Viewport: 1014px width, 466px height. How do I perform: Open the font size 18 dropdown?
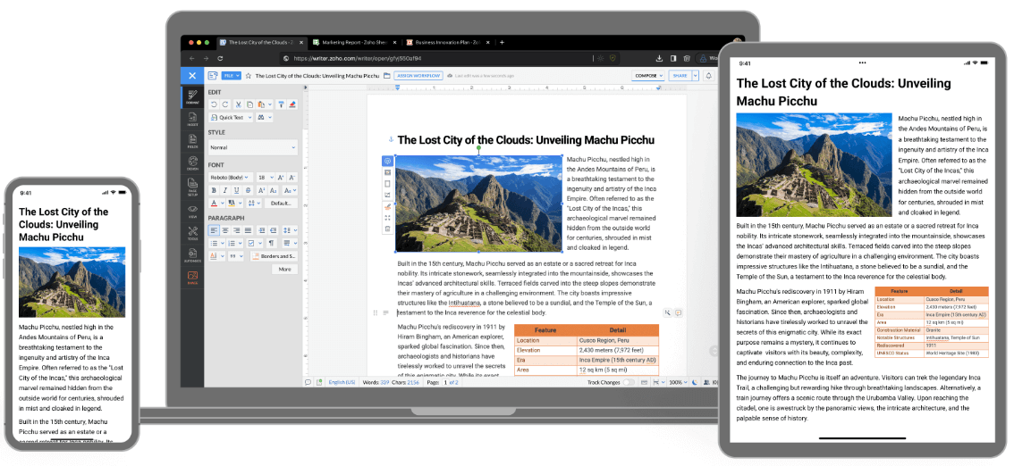(x=266, y=178)
